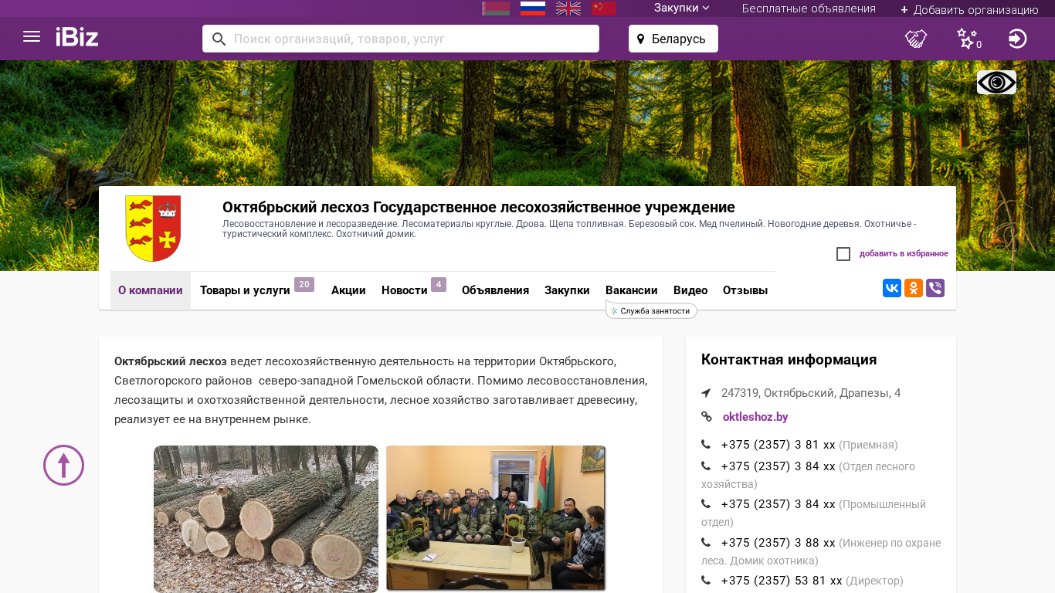Click the phone icon beside Директор number
This screenshot has width=1055, height=593.
(x=706, y=581)
